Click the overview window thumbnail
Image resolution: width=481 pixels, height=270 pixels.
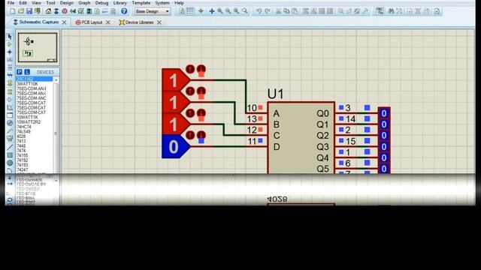click(38, 47)
